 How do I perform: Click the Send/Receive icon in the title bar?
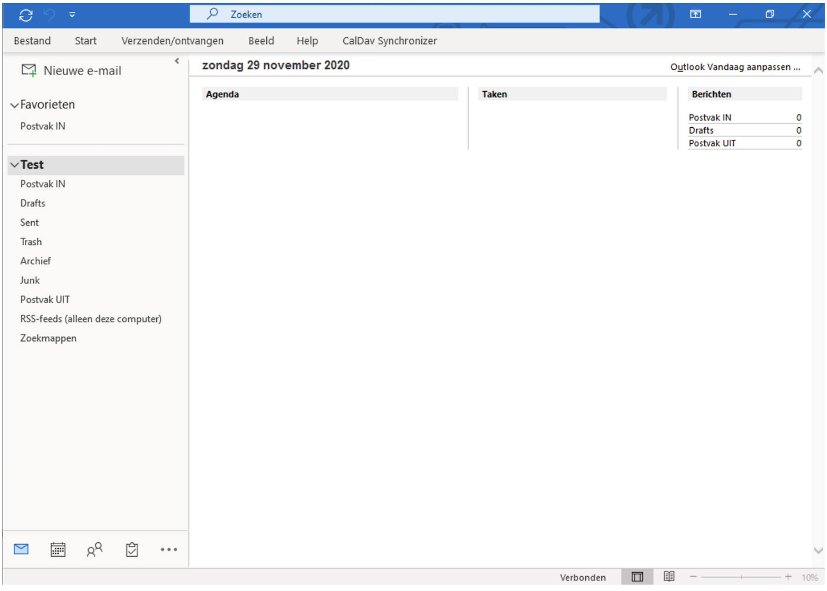point(26,14)
